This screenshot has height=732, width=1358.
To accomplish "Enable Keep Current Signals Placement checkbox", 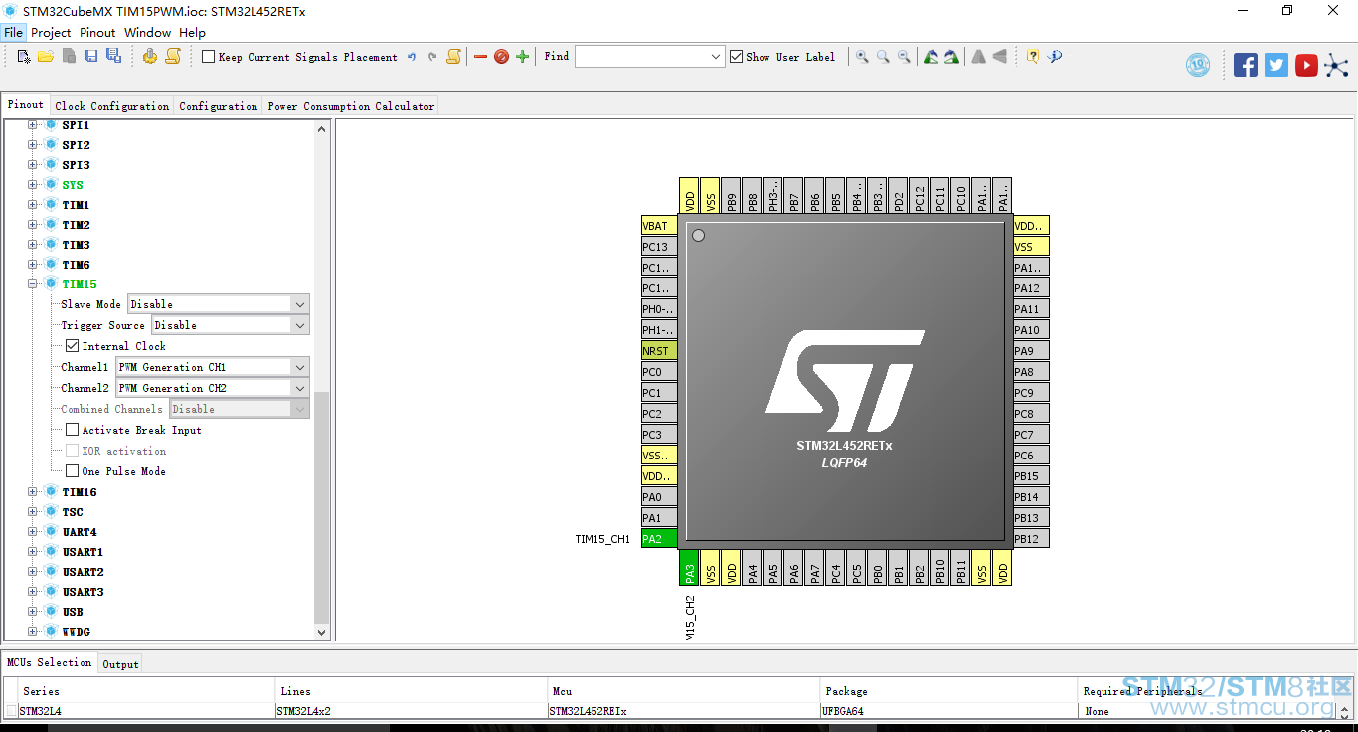I will click(x=208, y=57).
